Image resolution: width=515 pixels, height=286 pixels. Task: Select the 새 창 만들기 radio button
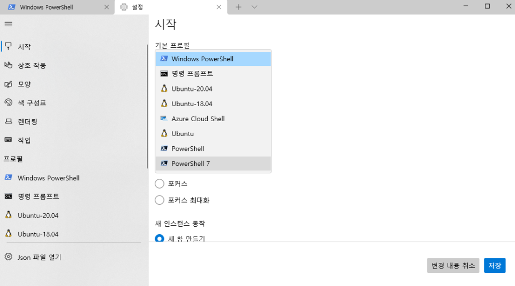[x=159, y=238]
